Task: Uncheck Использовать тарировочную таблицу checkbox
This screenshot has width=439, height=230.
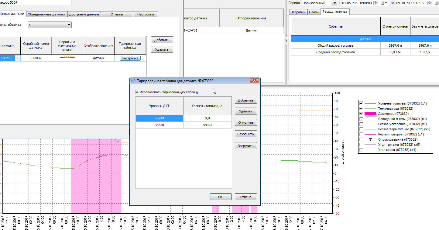Action: [137, 92]
